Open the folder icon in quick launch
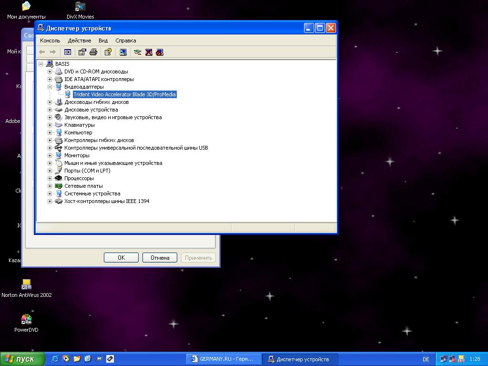 [x=77, y=359]
